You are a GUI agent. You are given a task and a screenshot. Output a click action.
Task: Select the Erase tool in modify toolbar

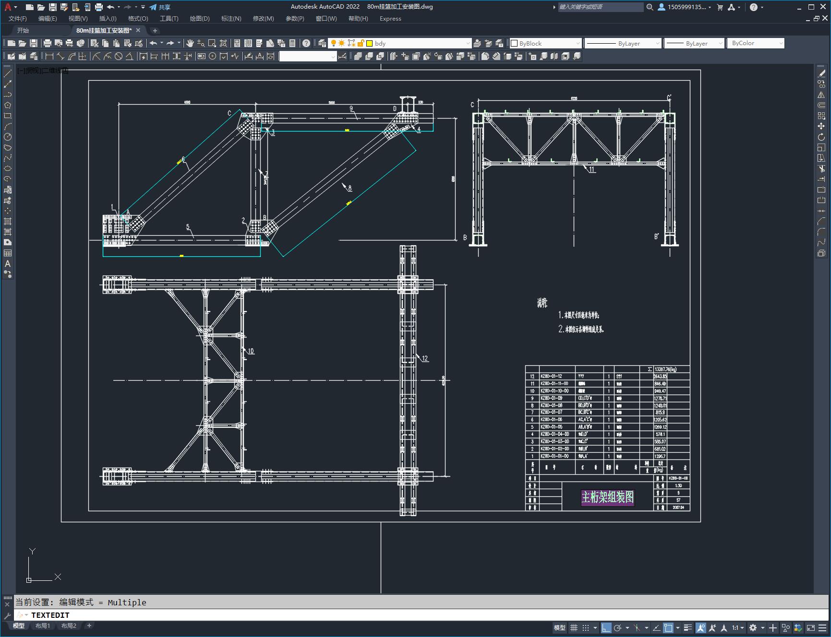tap(821, 73)
